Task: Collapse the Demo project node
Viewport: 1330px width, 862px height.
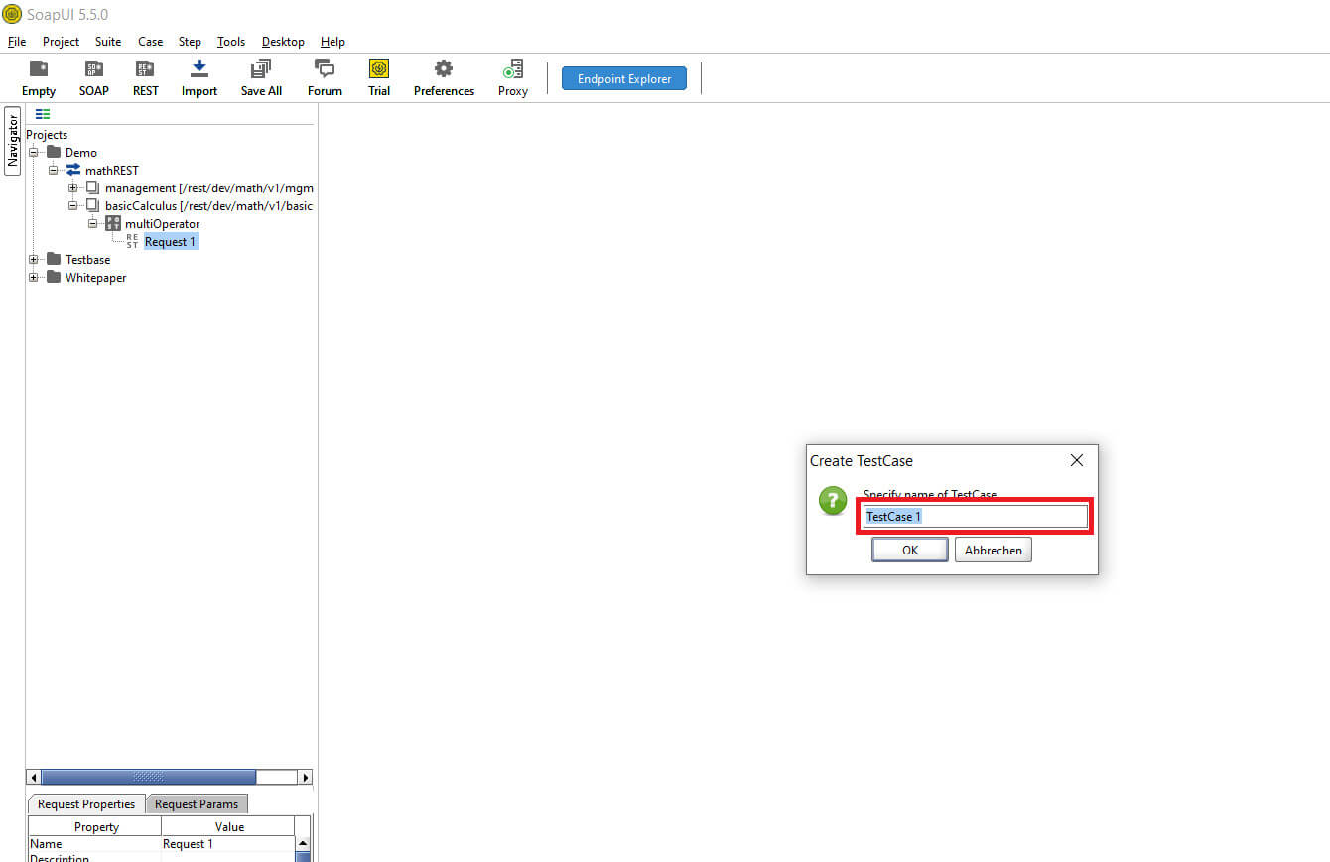Action: click(33, 152)
